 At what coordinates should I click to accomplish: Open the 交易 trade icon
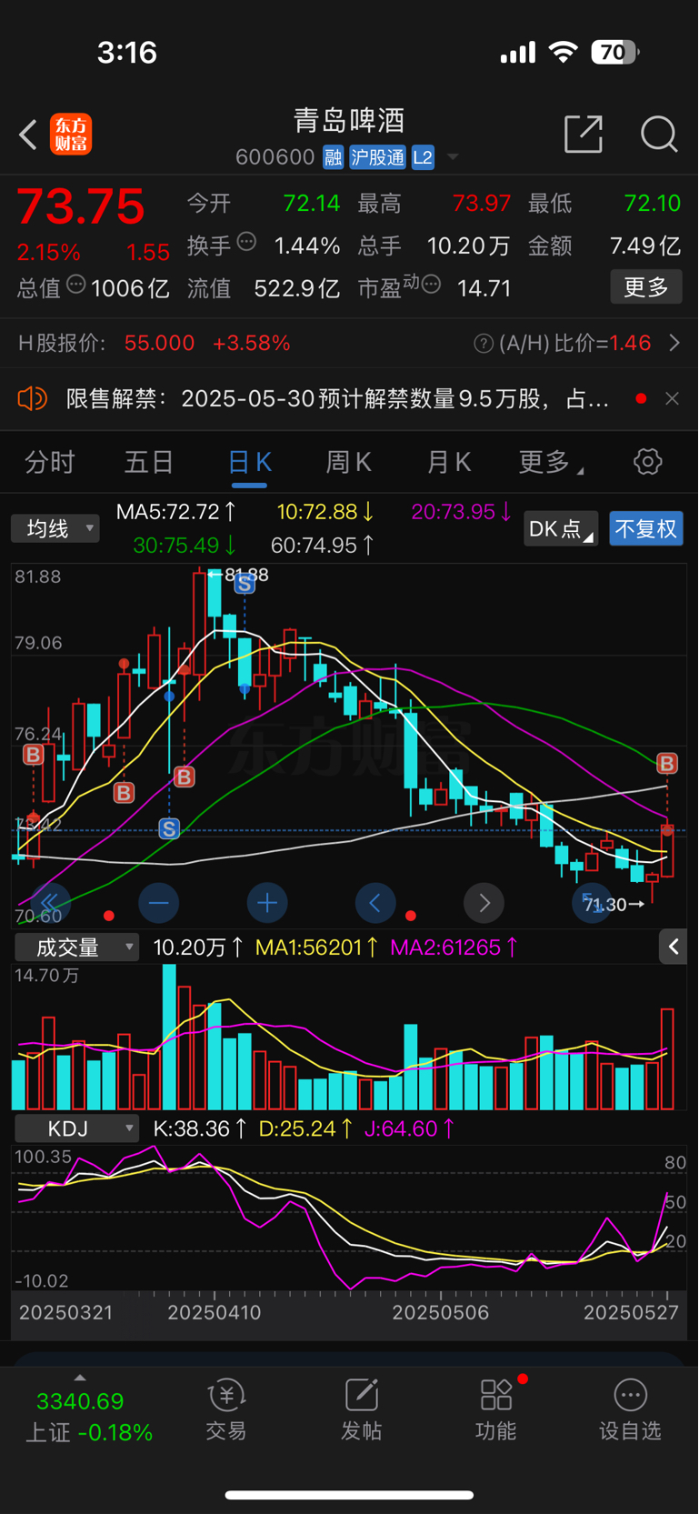click(226, 1410)
